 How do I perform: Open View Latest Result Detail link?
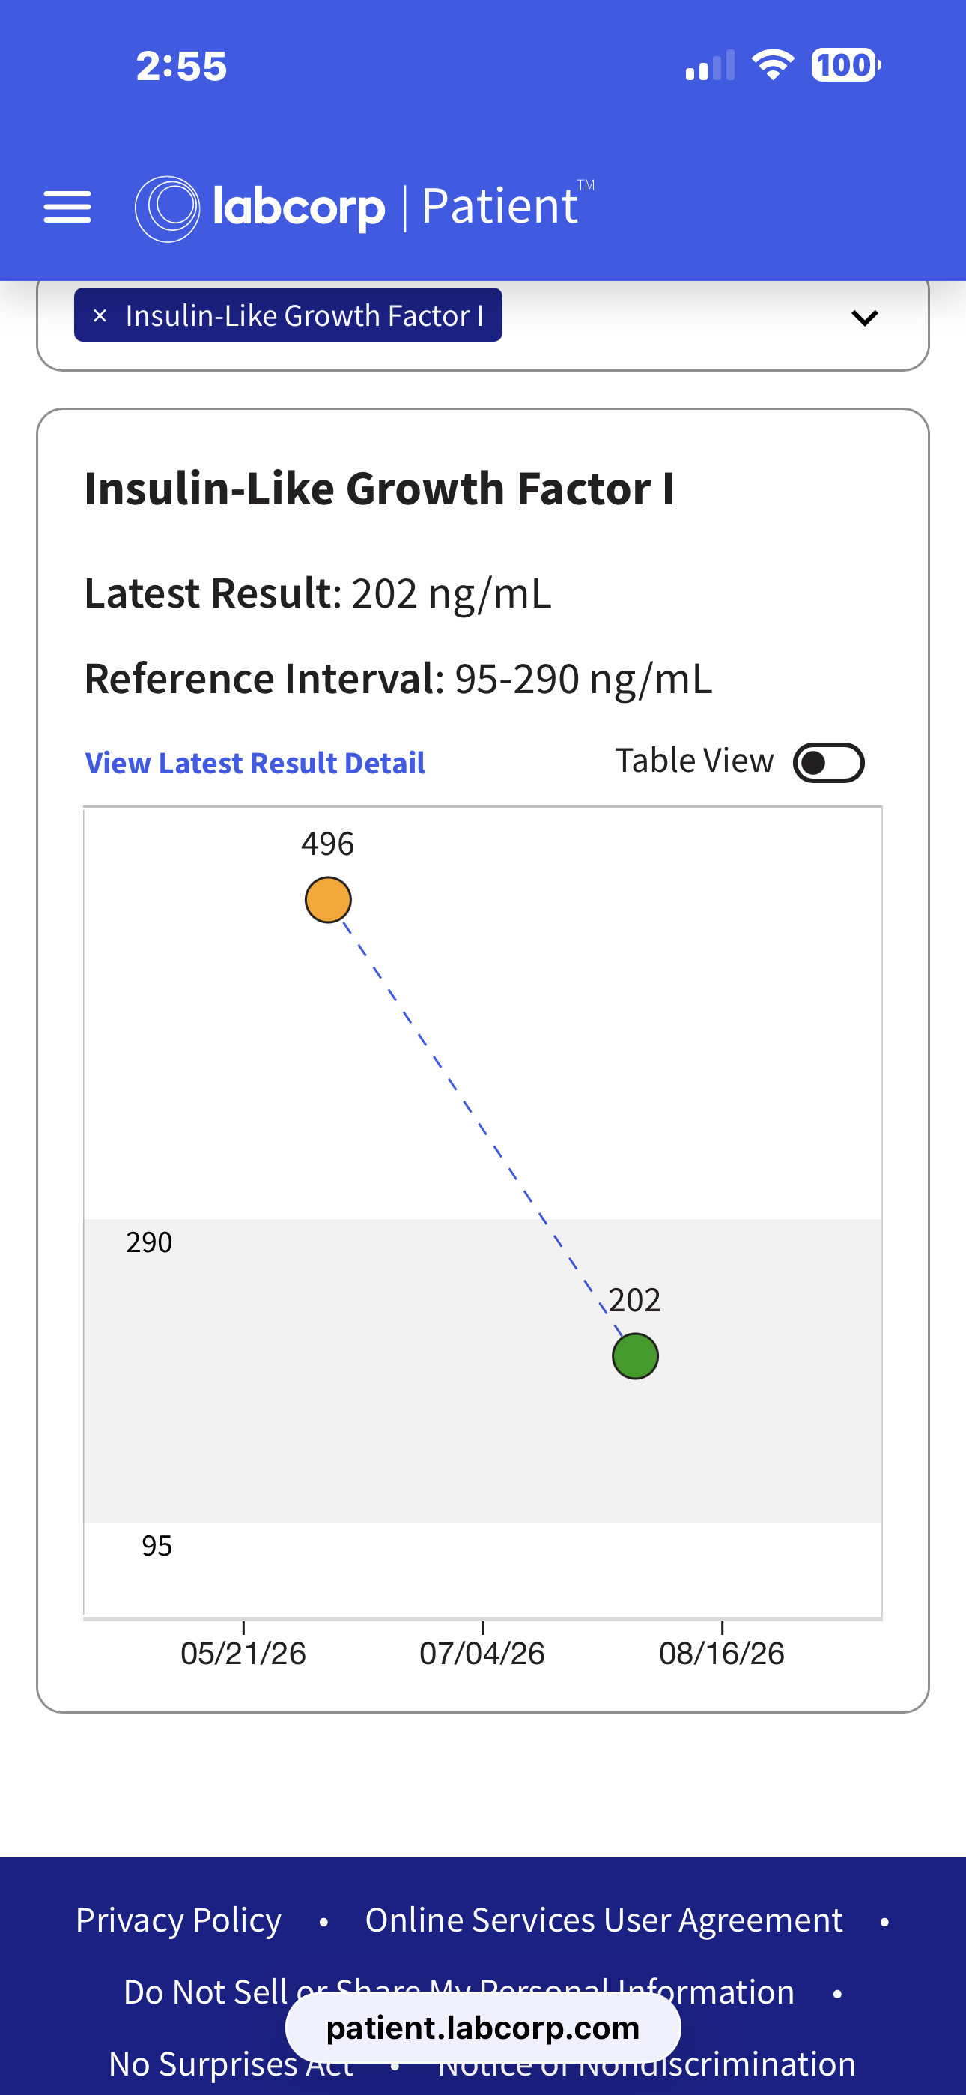(x=255, y=763)
